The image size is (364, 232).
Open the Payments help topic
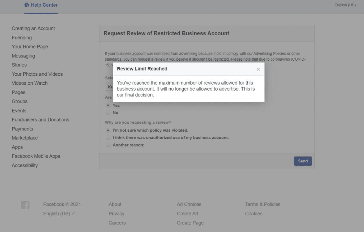pos(22,129)
